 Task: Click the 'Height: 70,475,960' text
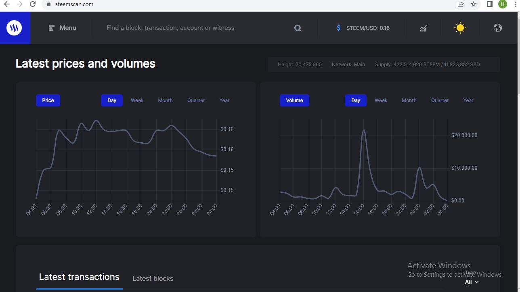pyautogui.click(x=300, y=65)
